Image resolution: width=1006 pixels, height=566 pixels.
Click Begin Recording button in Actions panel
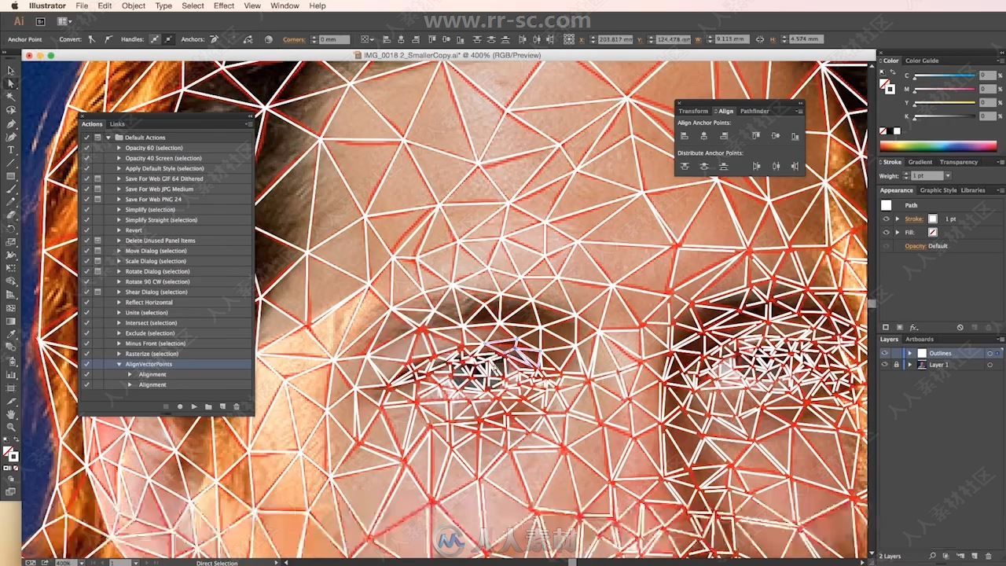(x=180, y=406)
